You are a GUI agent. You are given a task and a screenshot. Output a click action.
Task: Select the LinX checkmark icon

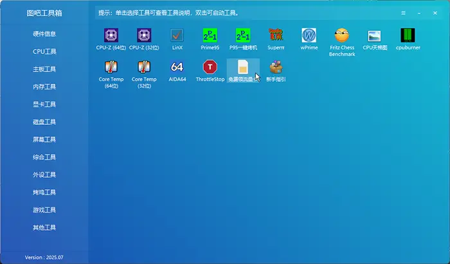177,35
